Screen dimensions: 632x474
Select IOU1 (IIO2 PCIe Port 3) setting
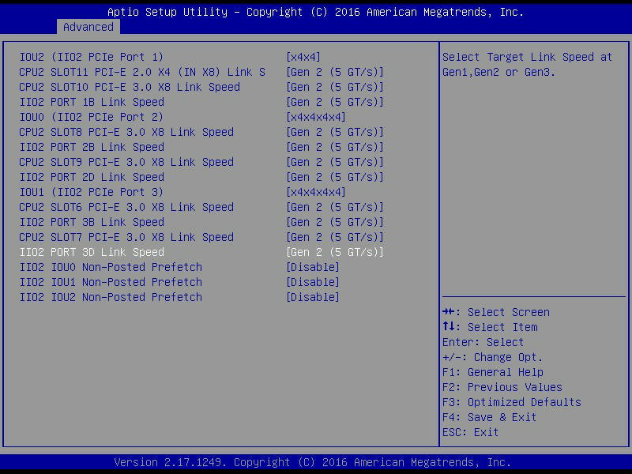[x=92, y=192]
